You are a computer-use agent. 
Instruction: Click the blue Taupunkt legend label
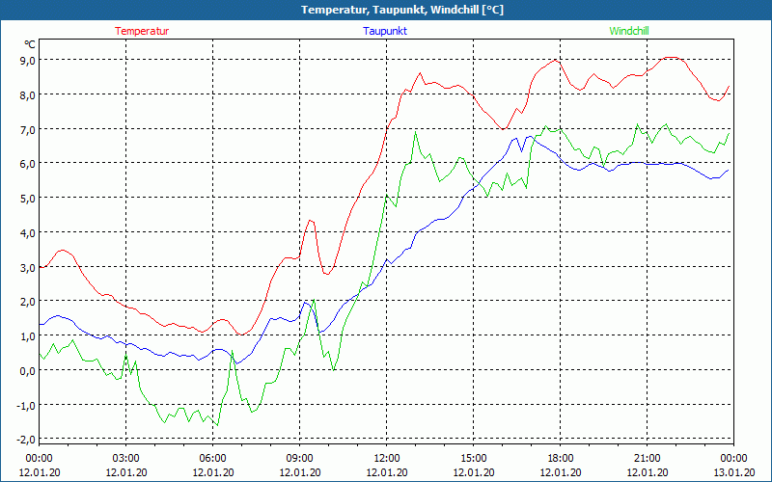pos(385,31)
